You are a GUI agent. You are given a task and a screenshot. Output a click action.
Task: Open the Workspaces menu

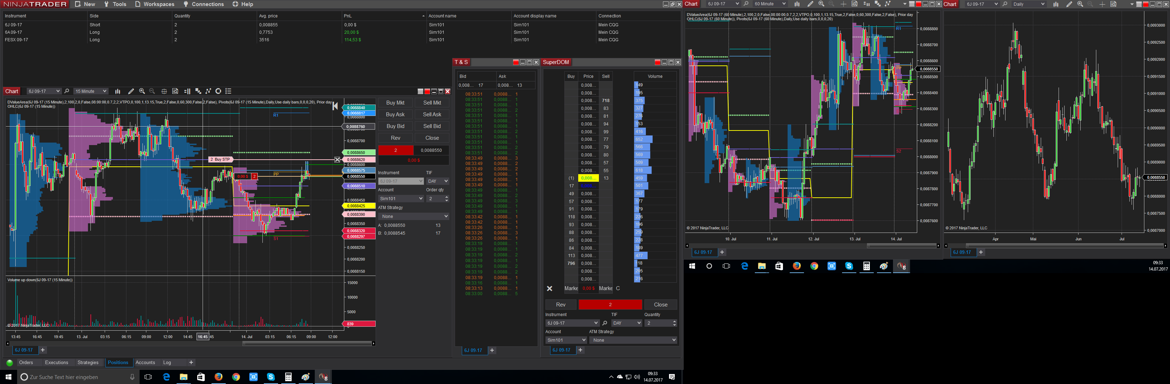[155, 4]
